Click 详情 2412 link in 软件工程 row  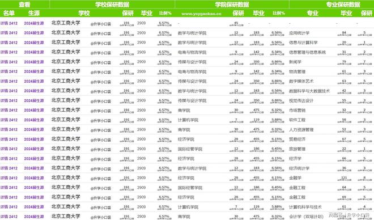point(9,120)
